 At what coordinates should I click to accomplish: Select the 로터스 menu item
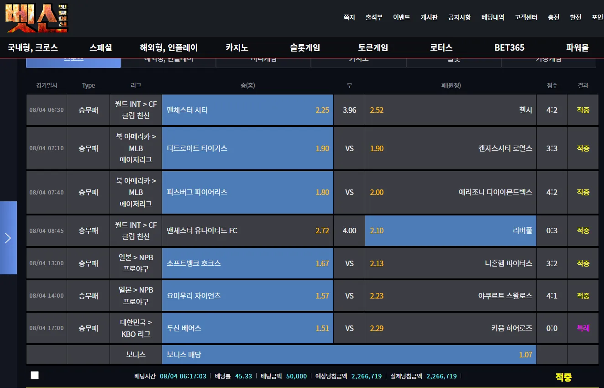(x=441, y=47)
